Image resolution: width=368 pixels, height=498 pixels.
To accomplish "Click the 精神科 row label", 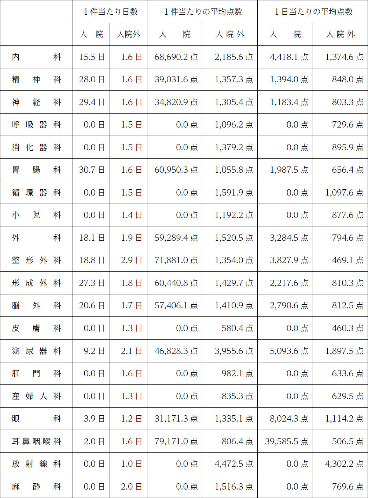I will (x=36, y=79).
